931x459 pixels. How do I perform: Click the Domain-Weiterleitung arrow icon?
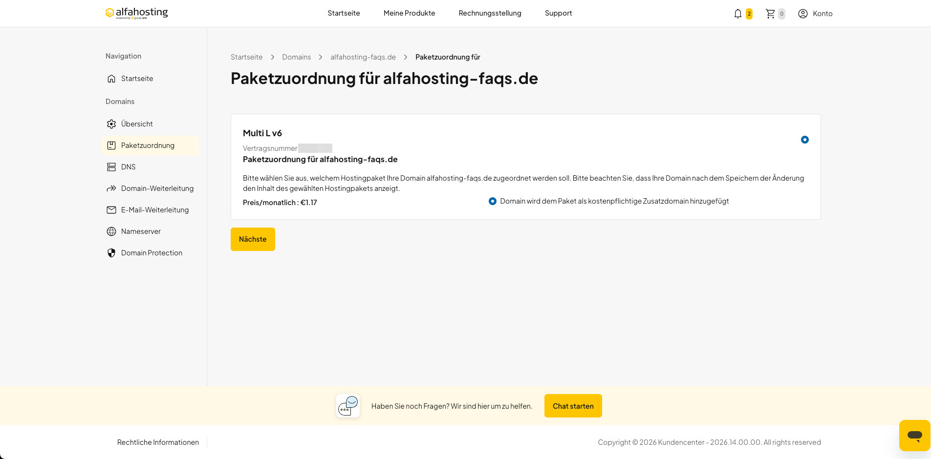pos(111,188)
